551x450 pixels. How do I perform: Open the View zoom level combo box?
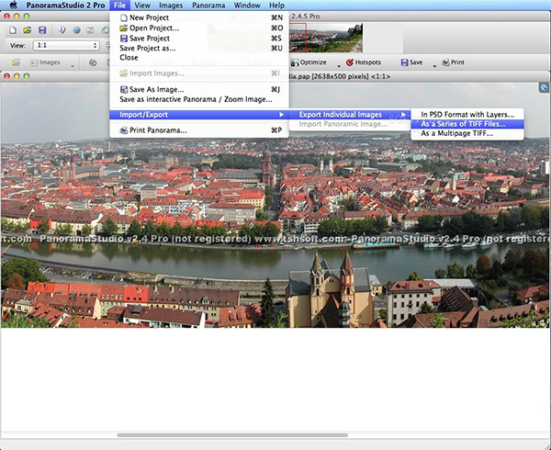[66, 45]
